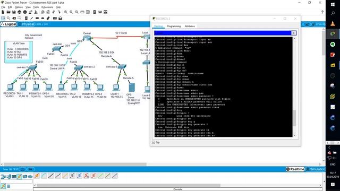This screenshot has height=191, width=340.
Task: Choose the copper straight-through cable
Action: (51, 176)
